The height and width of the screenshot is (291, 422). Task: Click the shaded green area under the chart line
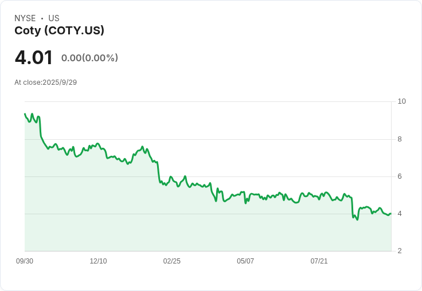coord(172,223)
